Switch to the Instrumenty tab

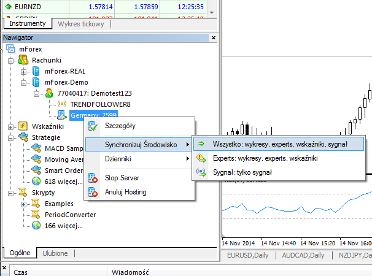[x=28, y=23]
